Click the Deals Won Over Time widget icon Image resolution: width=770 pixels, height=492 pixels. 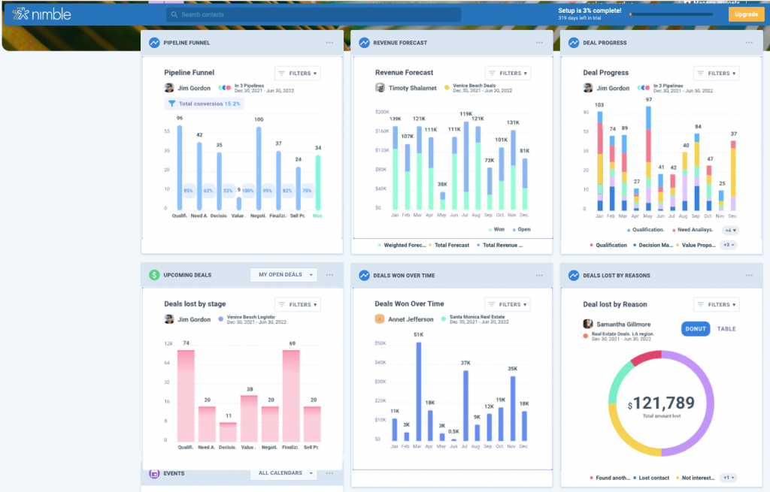(364, 275)
